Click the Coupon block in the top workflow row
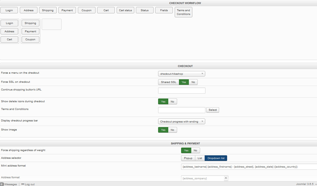Screen dimensions: 317x186 tap(86, 10)
